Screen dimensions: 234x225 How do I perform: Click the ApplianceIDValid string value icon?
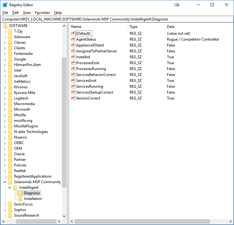tap(73, 45)
